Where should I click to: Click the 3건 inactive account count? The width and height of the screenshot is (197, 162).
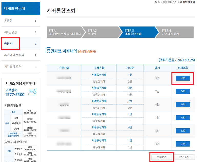(x=130, y=88)
